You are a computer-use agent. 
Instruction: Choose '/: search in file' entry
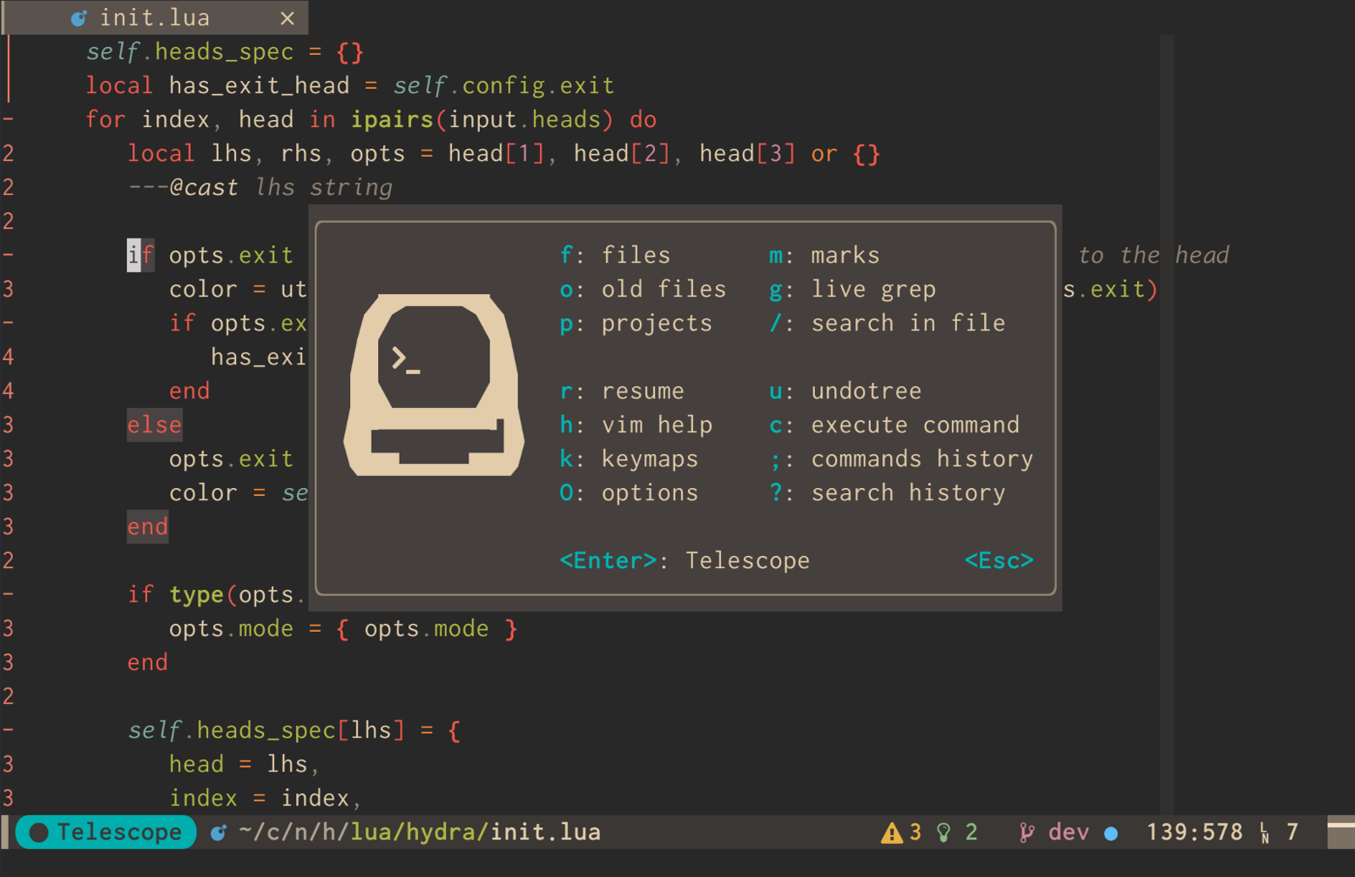pyautogui.click(x=887, y=323)
